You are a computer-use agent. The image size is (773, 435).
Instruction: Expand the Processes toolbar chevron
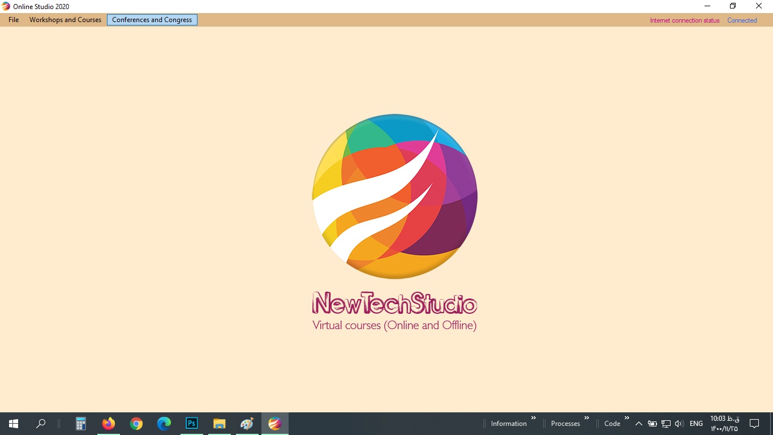586,418
